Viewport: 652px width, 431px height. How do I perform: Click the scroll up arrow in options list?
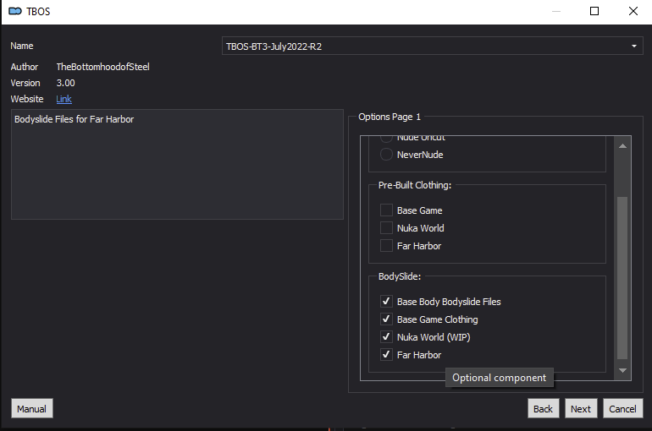click(623, 145)
